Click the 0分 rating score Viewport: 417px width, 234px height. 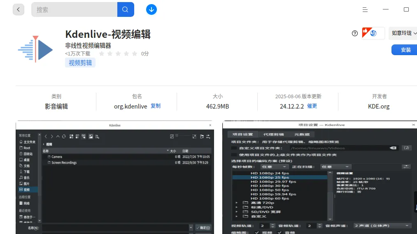point(145,53)
